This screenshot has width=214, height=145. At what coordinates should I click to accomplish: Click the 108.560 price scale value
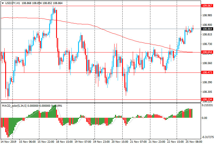207,63
